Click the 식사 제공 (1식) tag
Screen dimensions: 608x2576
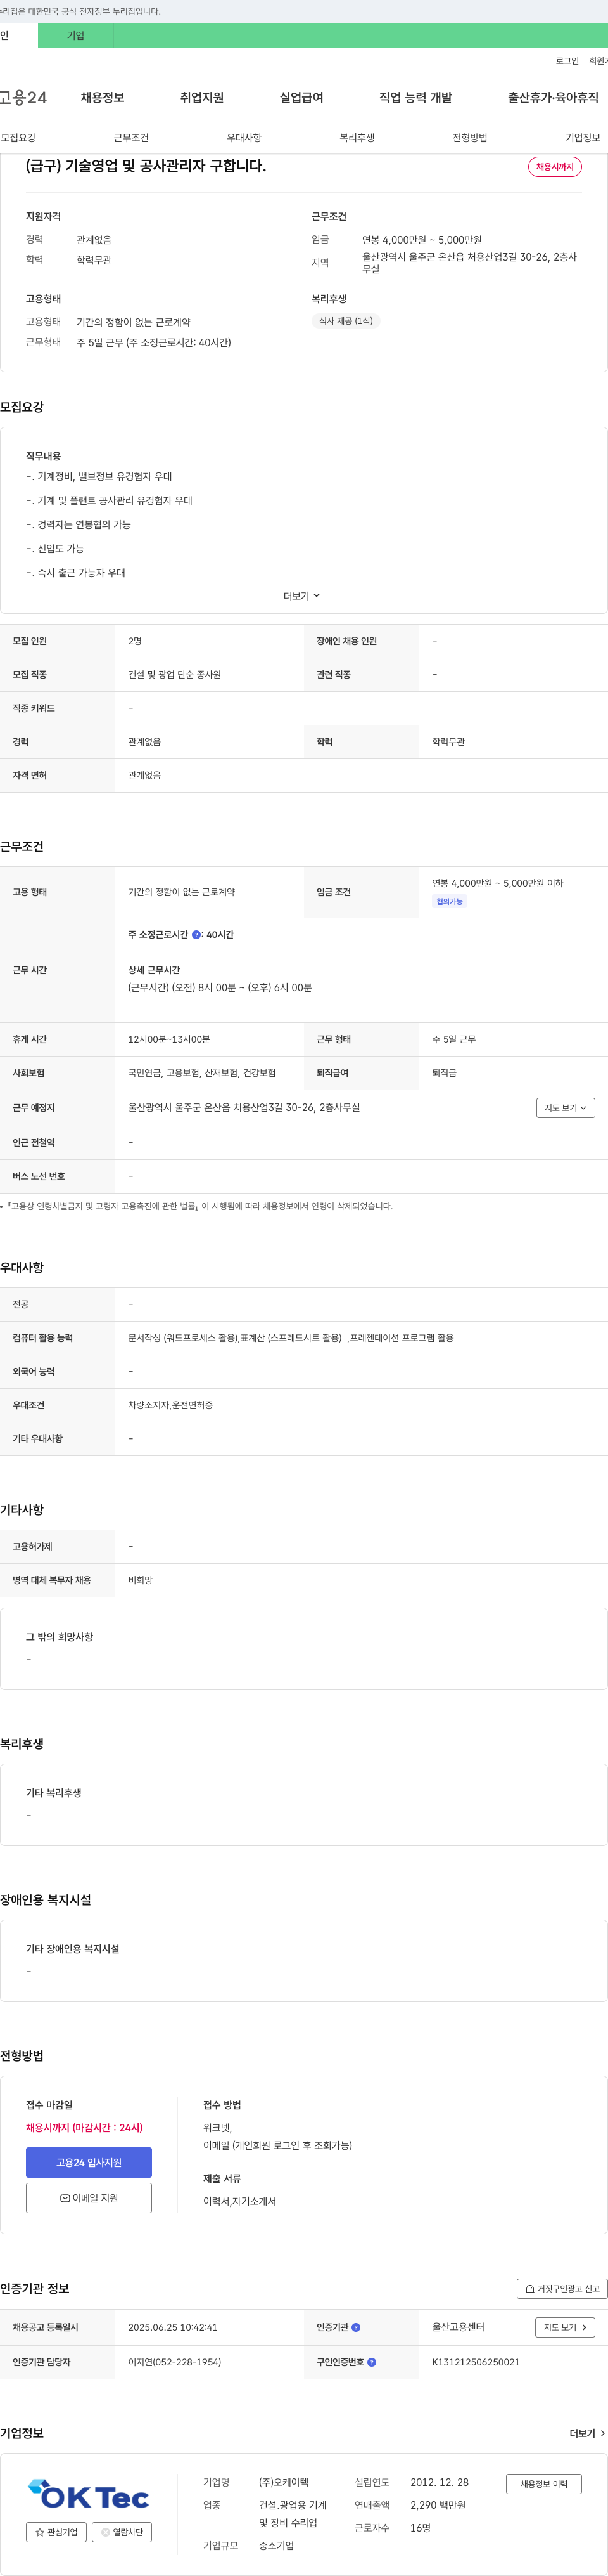[345, 321]
